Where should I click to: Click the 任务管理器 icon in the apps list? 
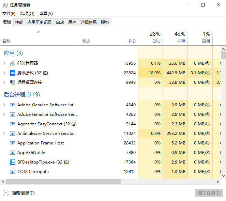point(13,63)
